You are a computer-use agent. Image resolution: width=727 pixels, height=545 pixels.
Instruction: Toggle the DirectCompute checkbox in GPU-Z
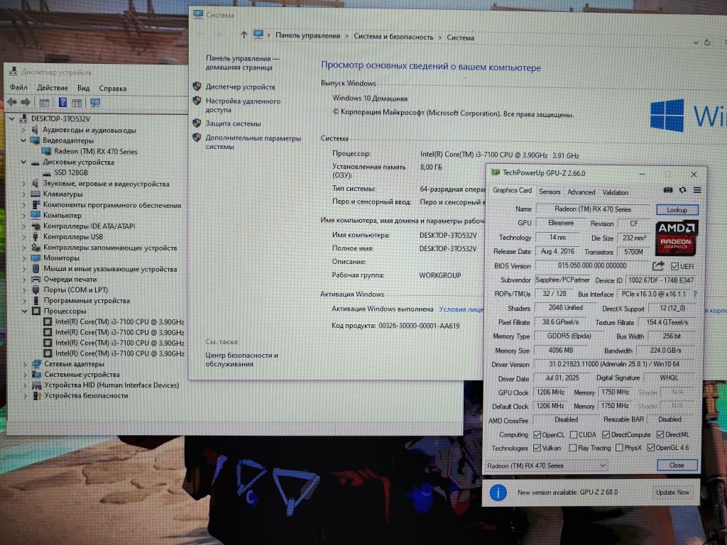coord(606,435)
